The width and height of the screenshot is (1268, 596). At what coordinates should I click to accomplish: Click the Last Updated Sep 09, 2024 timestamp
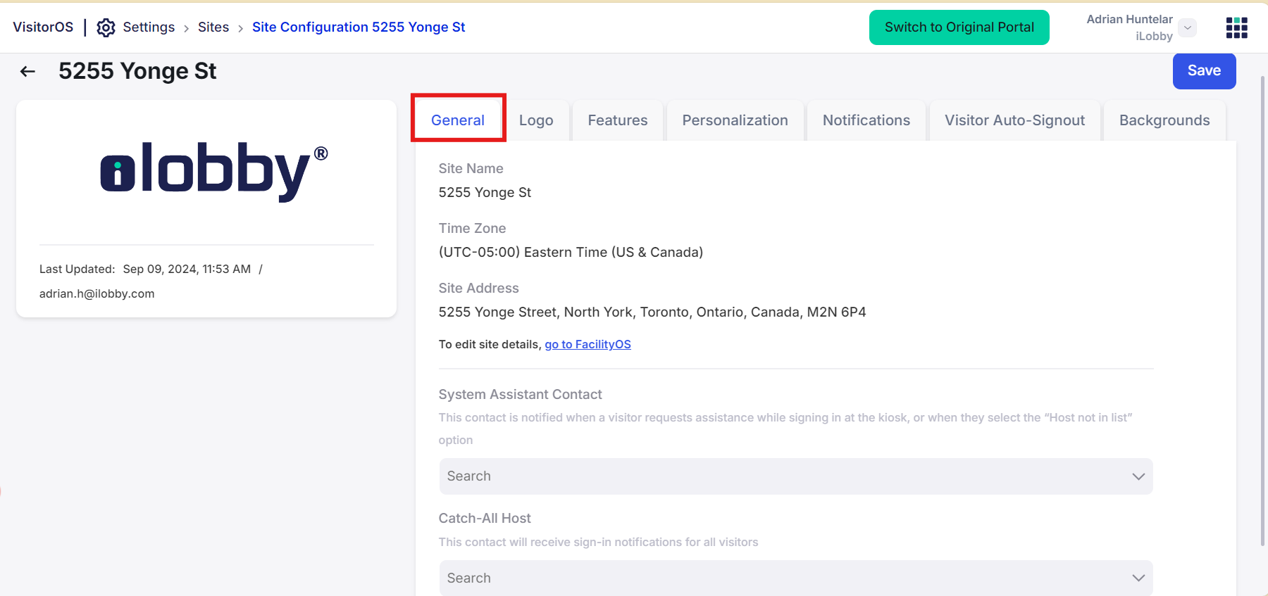pos(187,270)
